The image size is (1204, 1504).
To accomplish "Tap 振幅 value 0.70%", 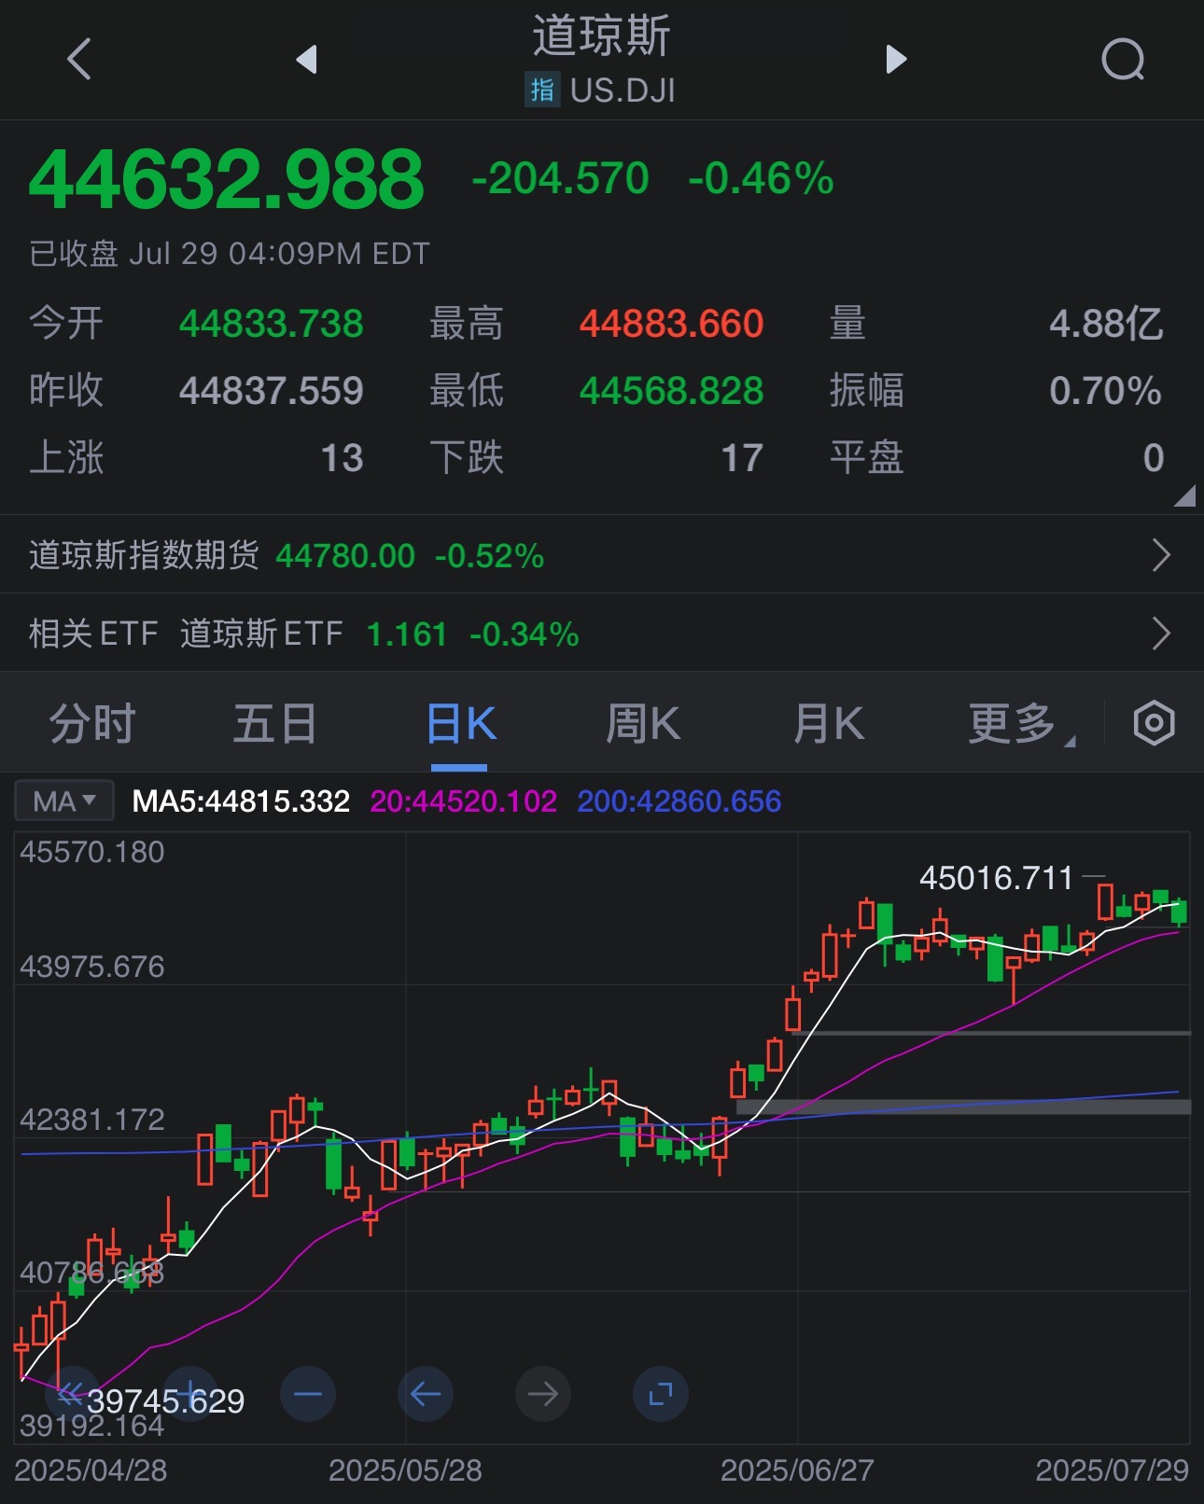I will pos(1105,390).
